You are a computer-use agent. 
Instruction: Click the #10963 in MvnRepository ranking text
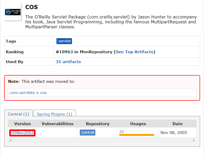[x=84, y=52]
